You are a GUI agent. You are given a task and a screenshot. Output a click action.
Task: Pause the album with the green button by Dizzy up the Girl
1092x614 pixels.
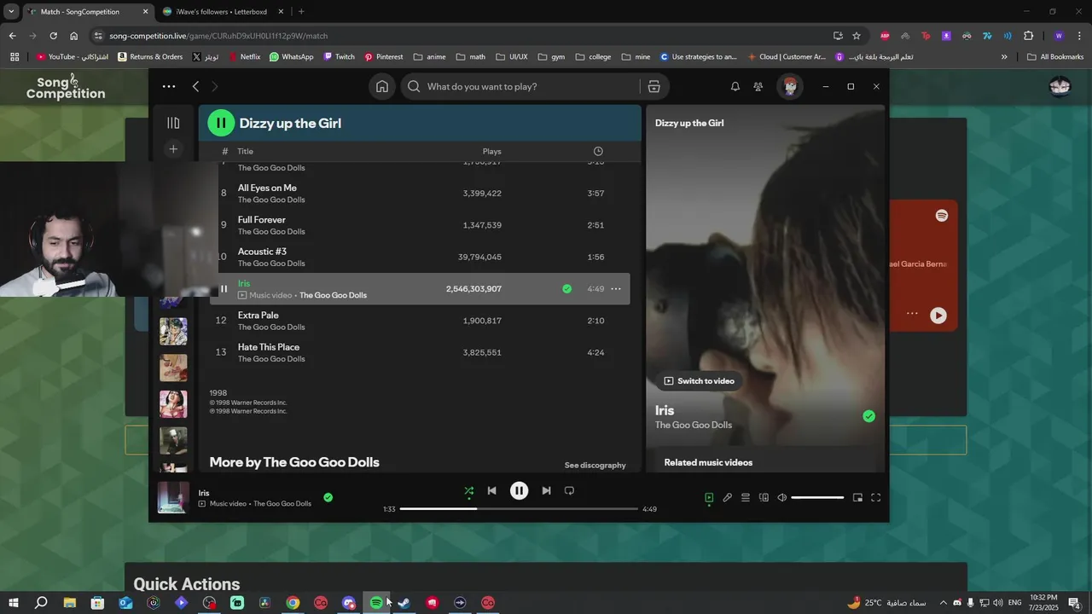click(x=221, y=123)
